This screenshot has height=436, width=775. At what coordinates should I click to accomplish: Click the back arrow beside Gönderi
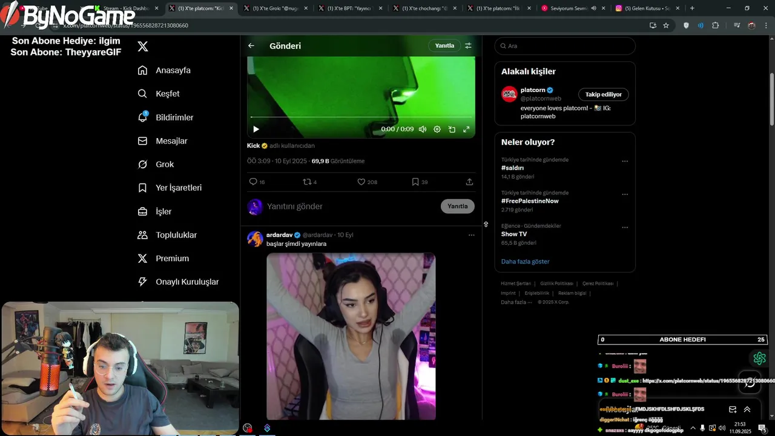(251, 46)
